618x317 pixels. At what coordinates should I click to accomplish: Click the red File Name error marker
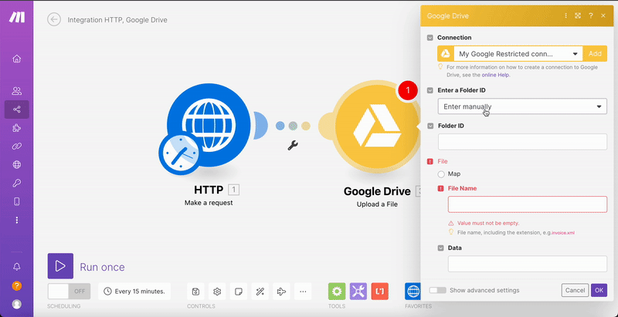[440, 188]
